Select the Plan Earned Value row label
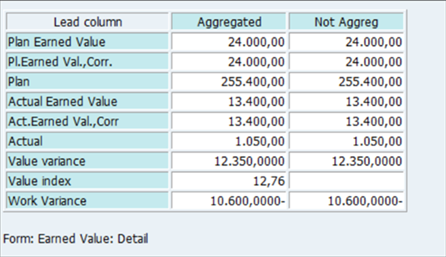446x257 pixels. click(x=88, y=42)
